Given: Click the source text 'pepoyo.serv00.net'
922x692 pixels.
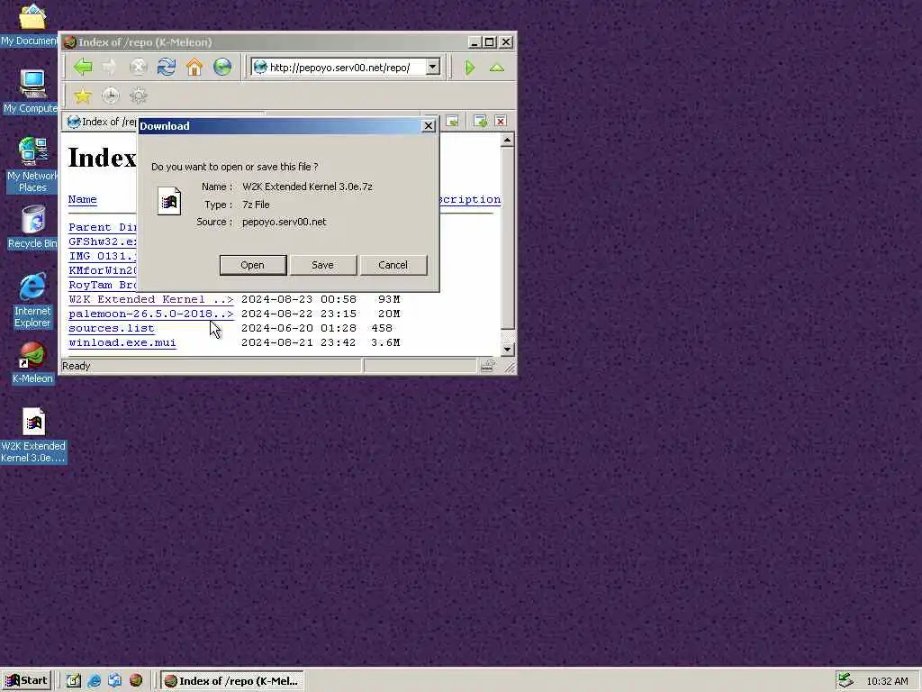Looking at the screenshot, I should click(284, 222).
